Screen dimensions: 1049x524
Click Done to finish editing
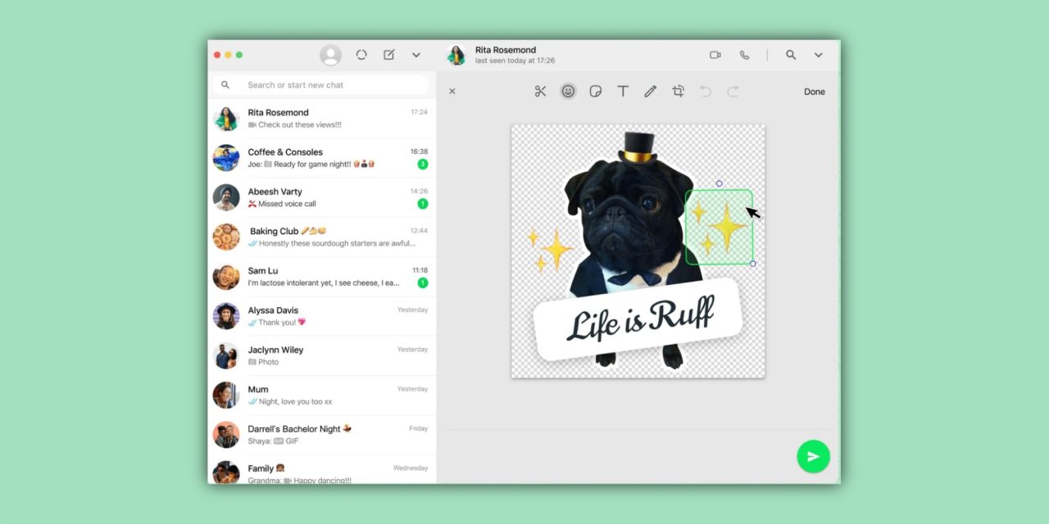click(814, 92)
